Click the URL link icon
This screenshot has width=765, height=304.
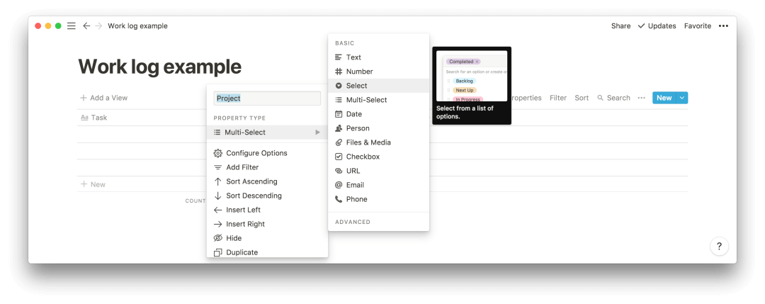coord(339,170)
